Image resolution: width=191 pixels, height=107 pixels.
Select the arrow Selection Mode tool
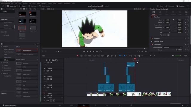point(78,56)
